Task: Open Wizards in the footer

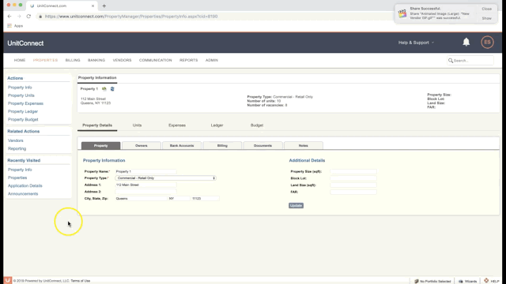Action: (x=467, y=281)
